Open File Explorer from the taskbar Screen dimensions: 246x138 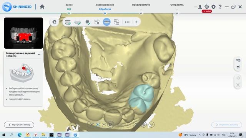point(43,135)
